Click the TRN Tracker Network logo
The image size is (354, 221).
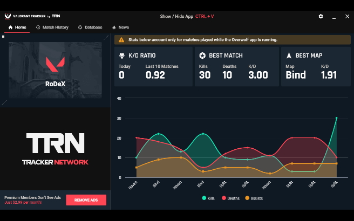tap(55, 148)
